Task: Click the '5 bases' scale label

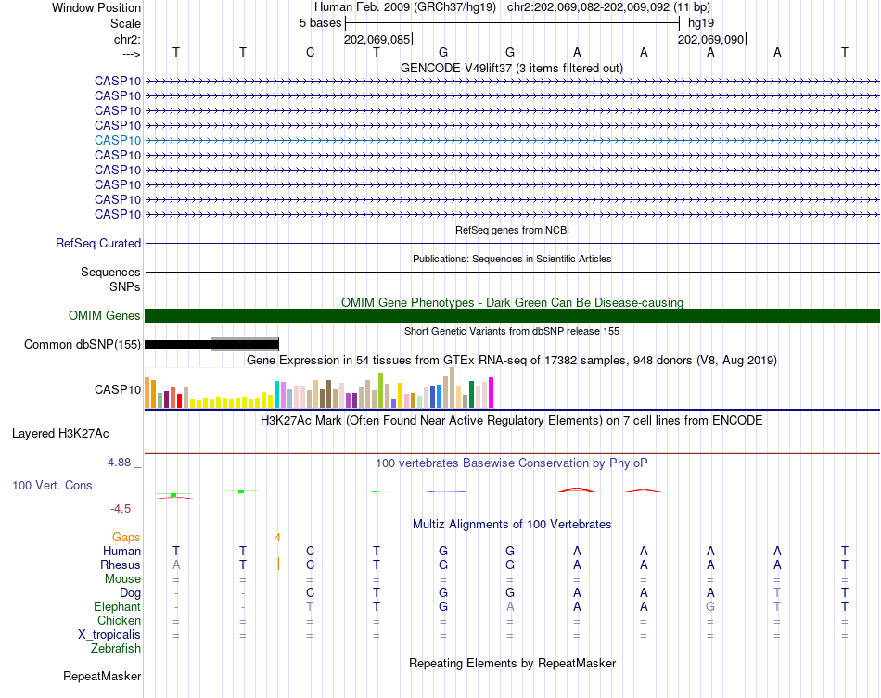Action: [320, 23]
